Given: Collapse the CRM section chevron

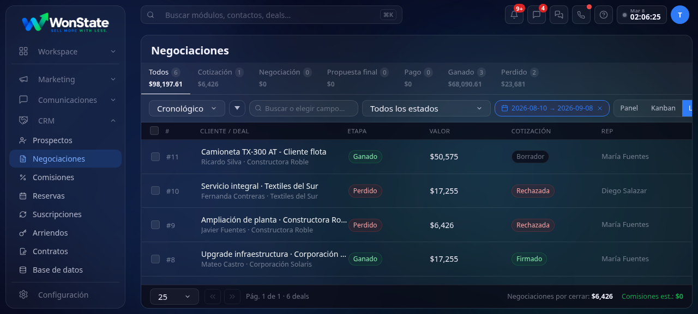Looking at the screenshot, I should [x=113, y=120].
